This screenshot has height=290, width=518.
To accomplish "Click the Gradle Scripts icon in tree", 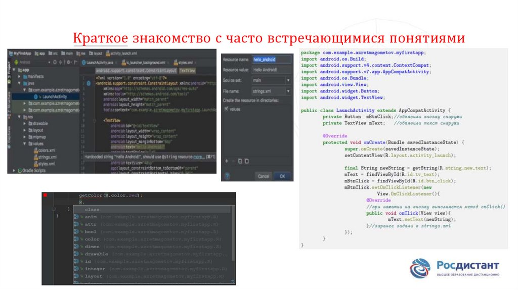I will 19,171.
